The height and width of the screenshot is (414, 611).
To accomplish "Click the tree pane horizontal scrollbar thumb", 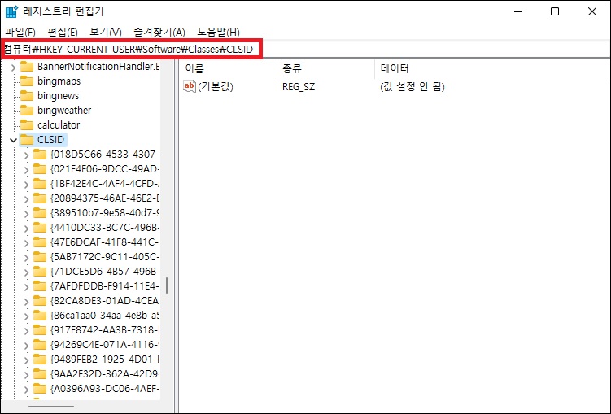I will (x=51, y=407).
